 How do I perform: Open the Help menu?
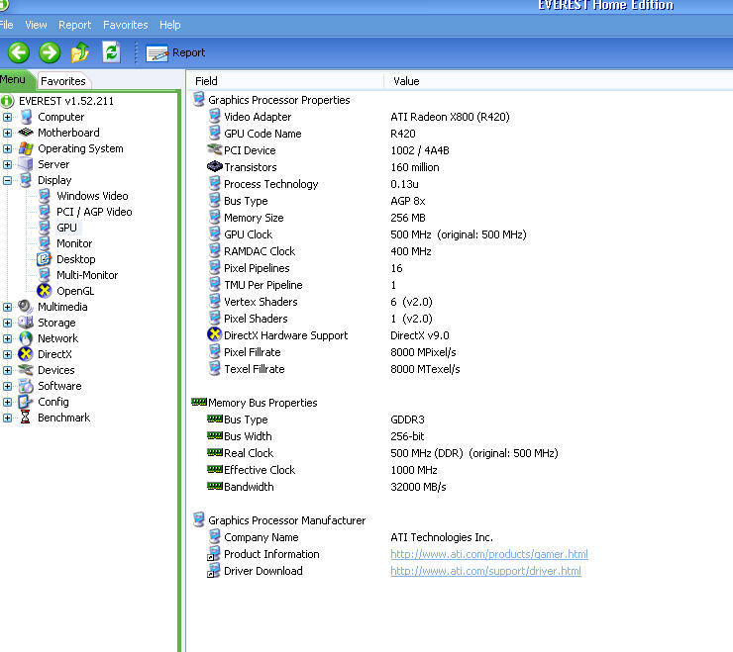169,25
